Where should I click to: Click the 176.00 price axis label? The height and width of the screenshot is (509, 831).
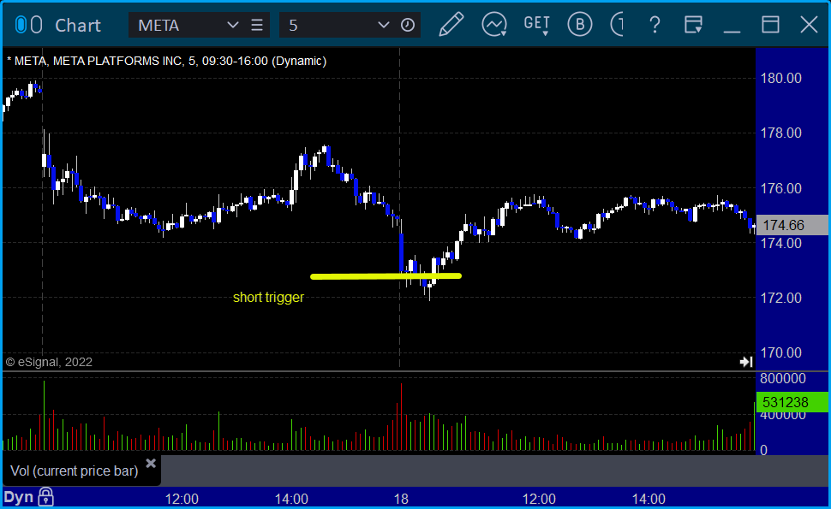781,188
